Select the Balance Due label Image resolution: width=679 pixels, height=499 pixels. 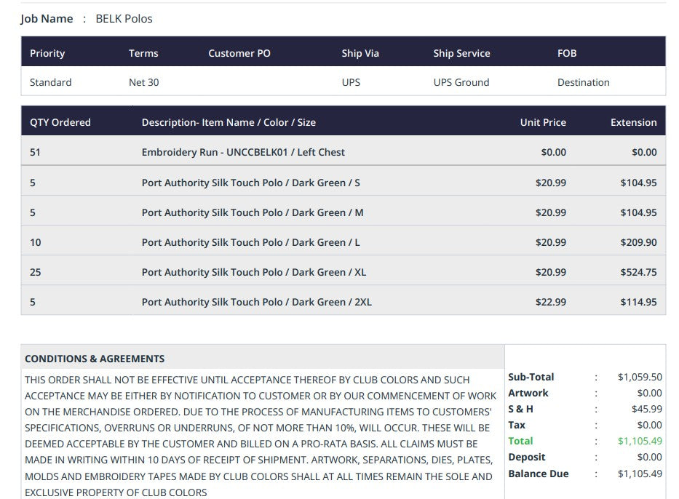click(x=539, y=474)
